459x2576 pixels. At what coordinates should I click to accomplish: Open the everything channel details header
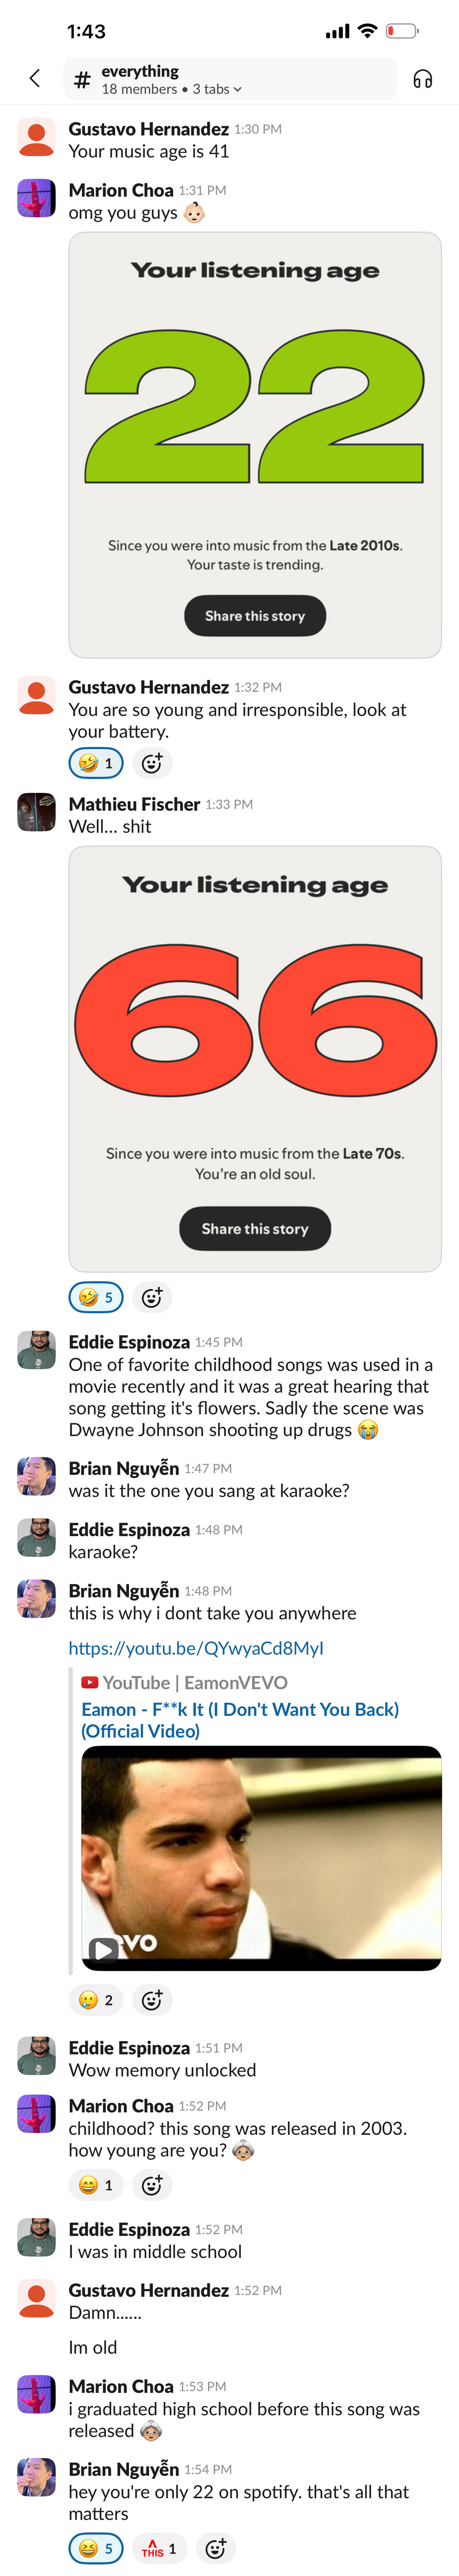tap(140, 72)
